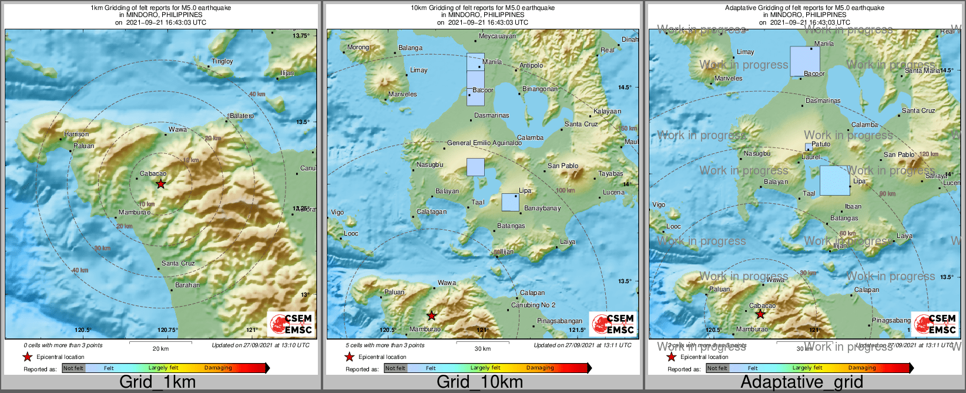Click '0 cells with more than 3 points' text
The height and width of the screenshot is (393, 966).
click(x=63, y=345)
